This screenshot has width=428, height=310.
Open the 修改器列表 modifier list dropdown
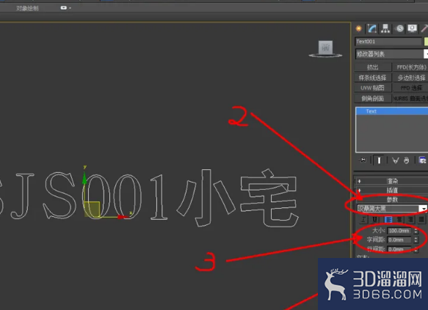click(x=391, y=54)
